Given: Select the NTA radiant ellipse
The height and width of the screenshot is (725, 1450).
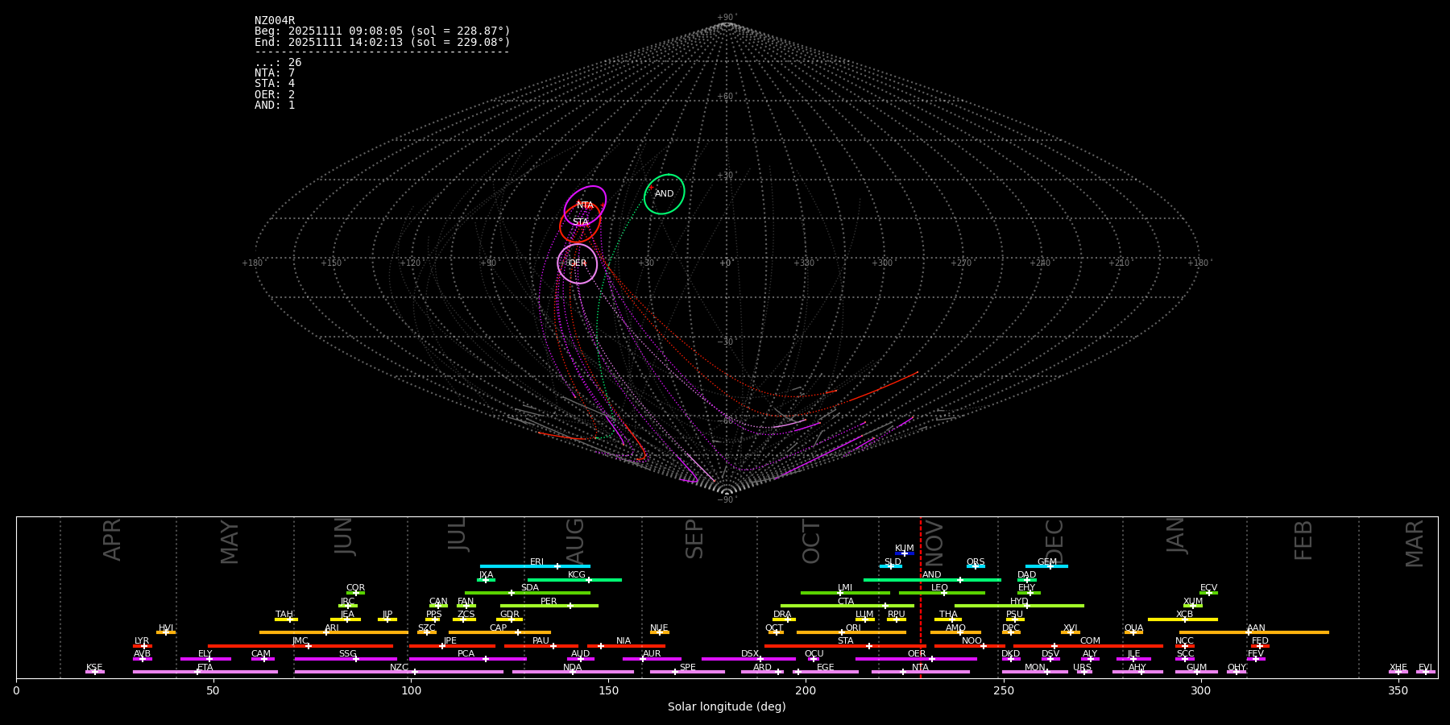Looking at the screenshot, I should [586, 205].
